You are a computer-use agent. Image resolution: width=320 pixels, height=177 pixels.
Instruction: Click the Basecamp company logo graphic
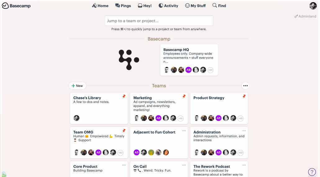click(129, 60)
